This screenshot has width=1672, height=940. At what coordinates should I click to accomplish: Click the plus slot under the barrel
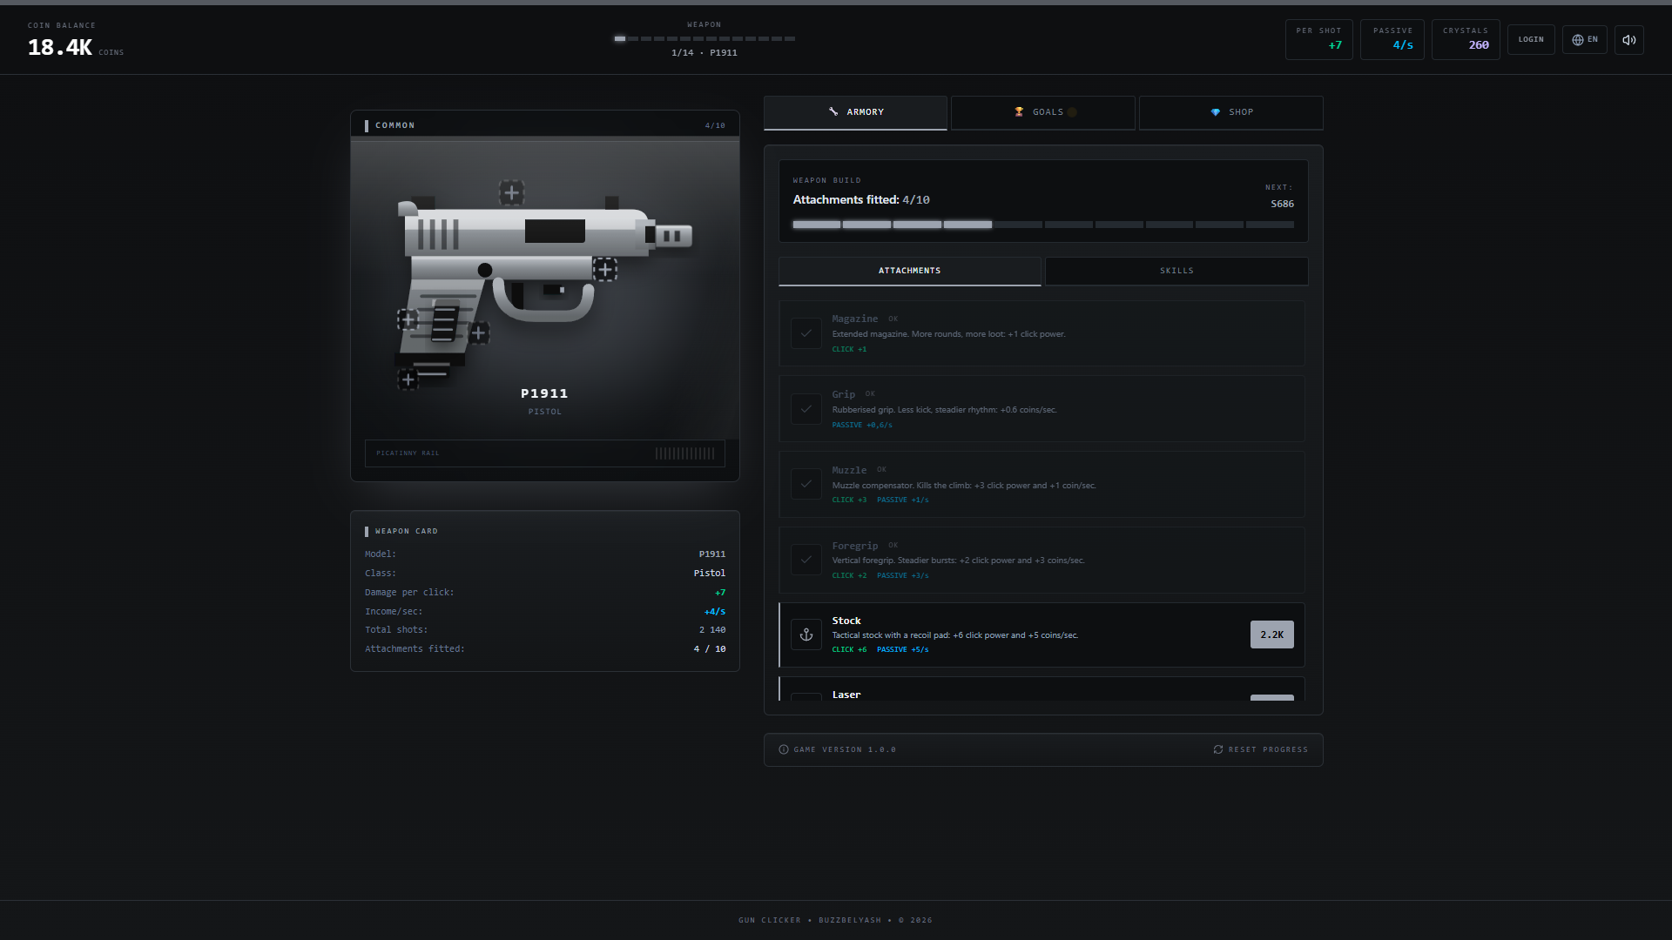pos(605,269)
